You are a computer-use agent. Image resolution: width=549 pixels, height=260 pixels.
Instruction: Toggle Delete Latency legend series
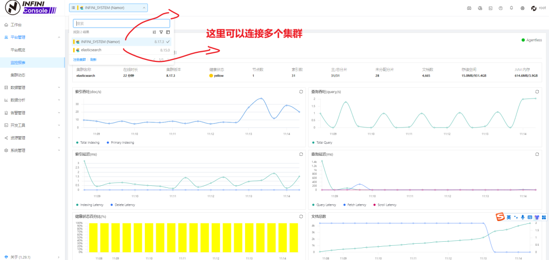(x=123, y=205)
